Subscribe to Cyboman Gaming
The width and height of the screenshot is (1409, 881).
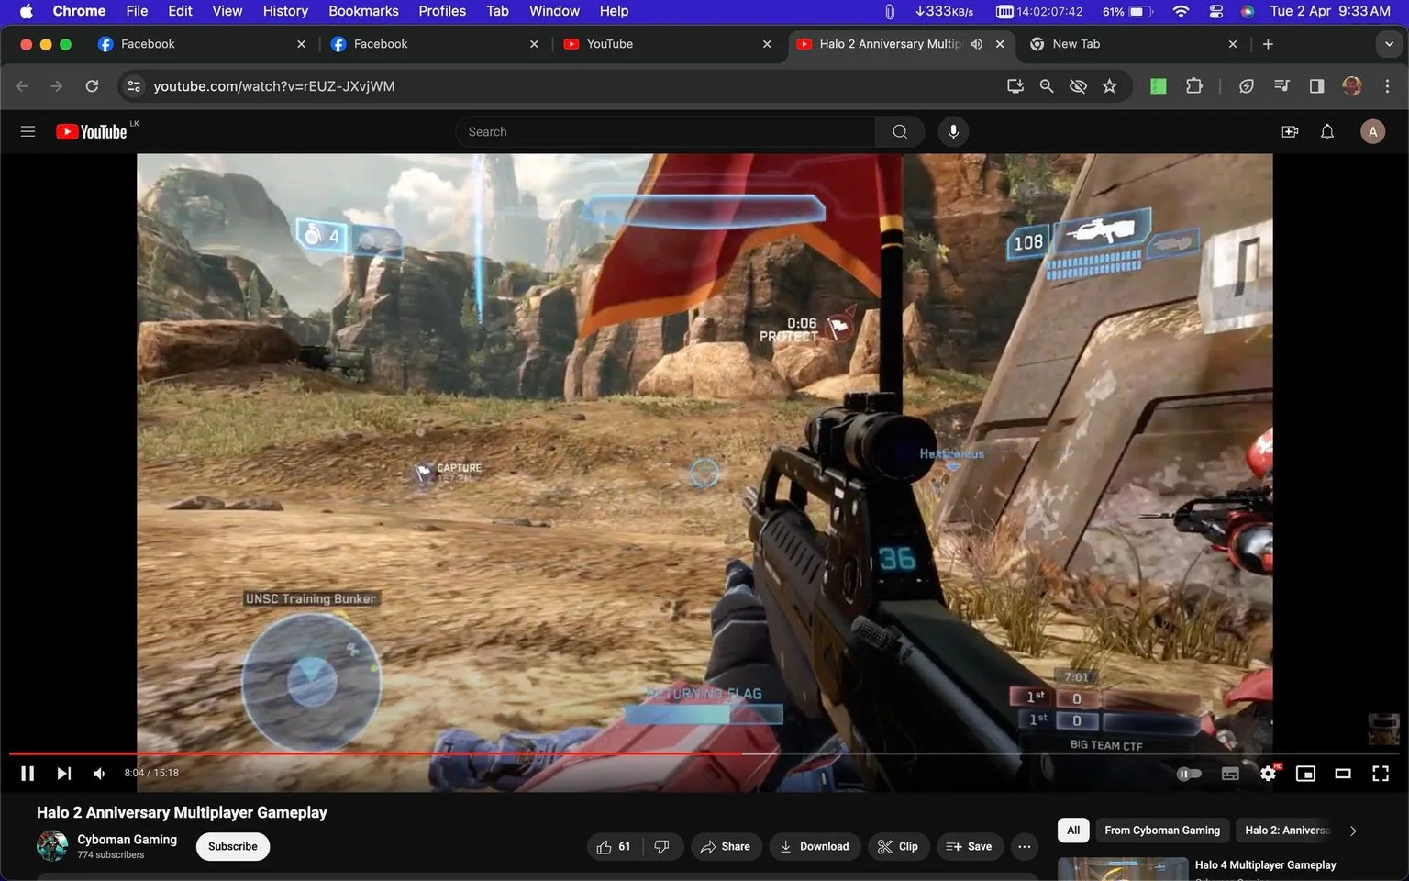[233, 846]
